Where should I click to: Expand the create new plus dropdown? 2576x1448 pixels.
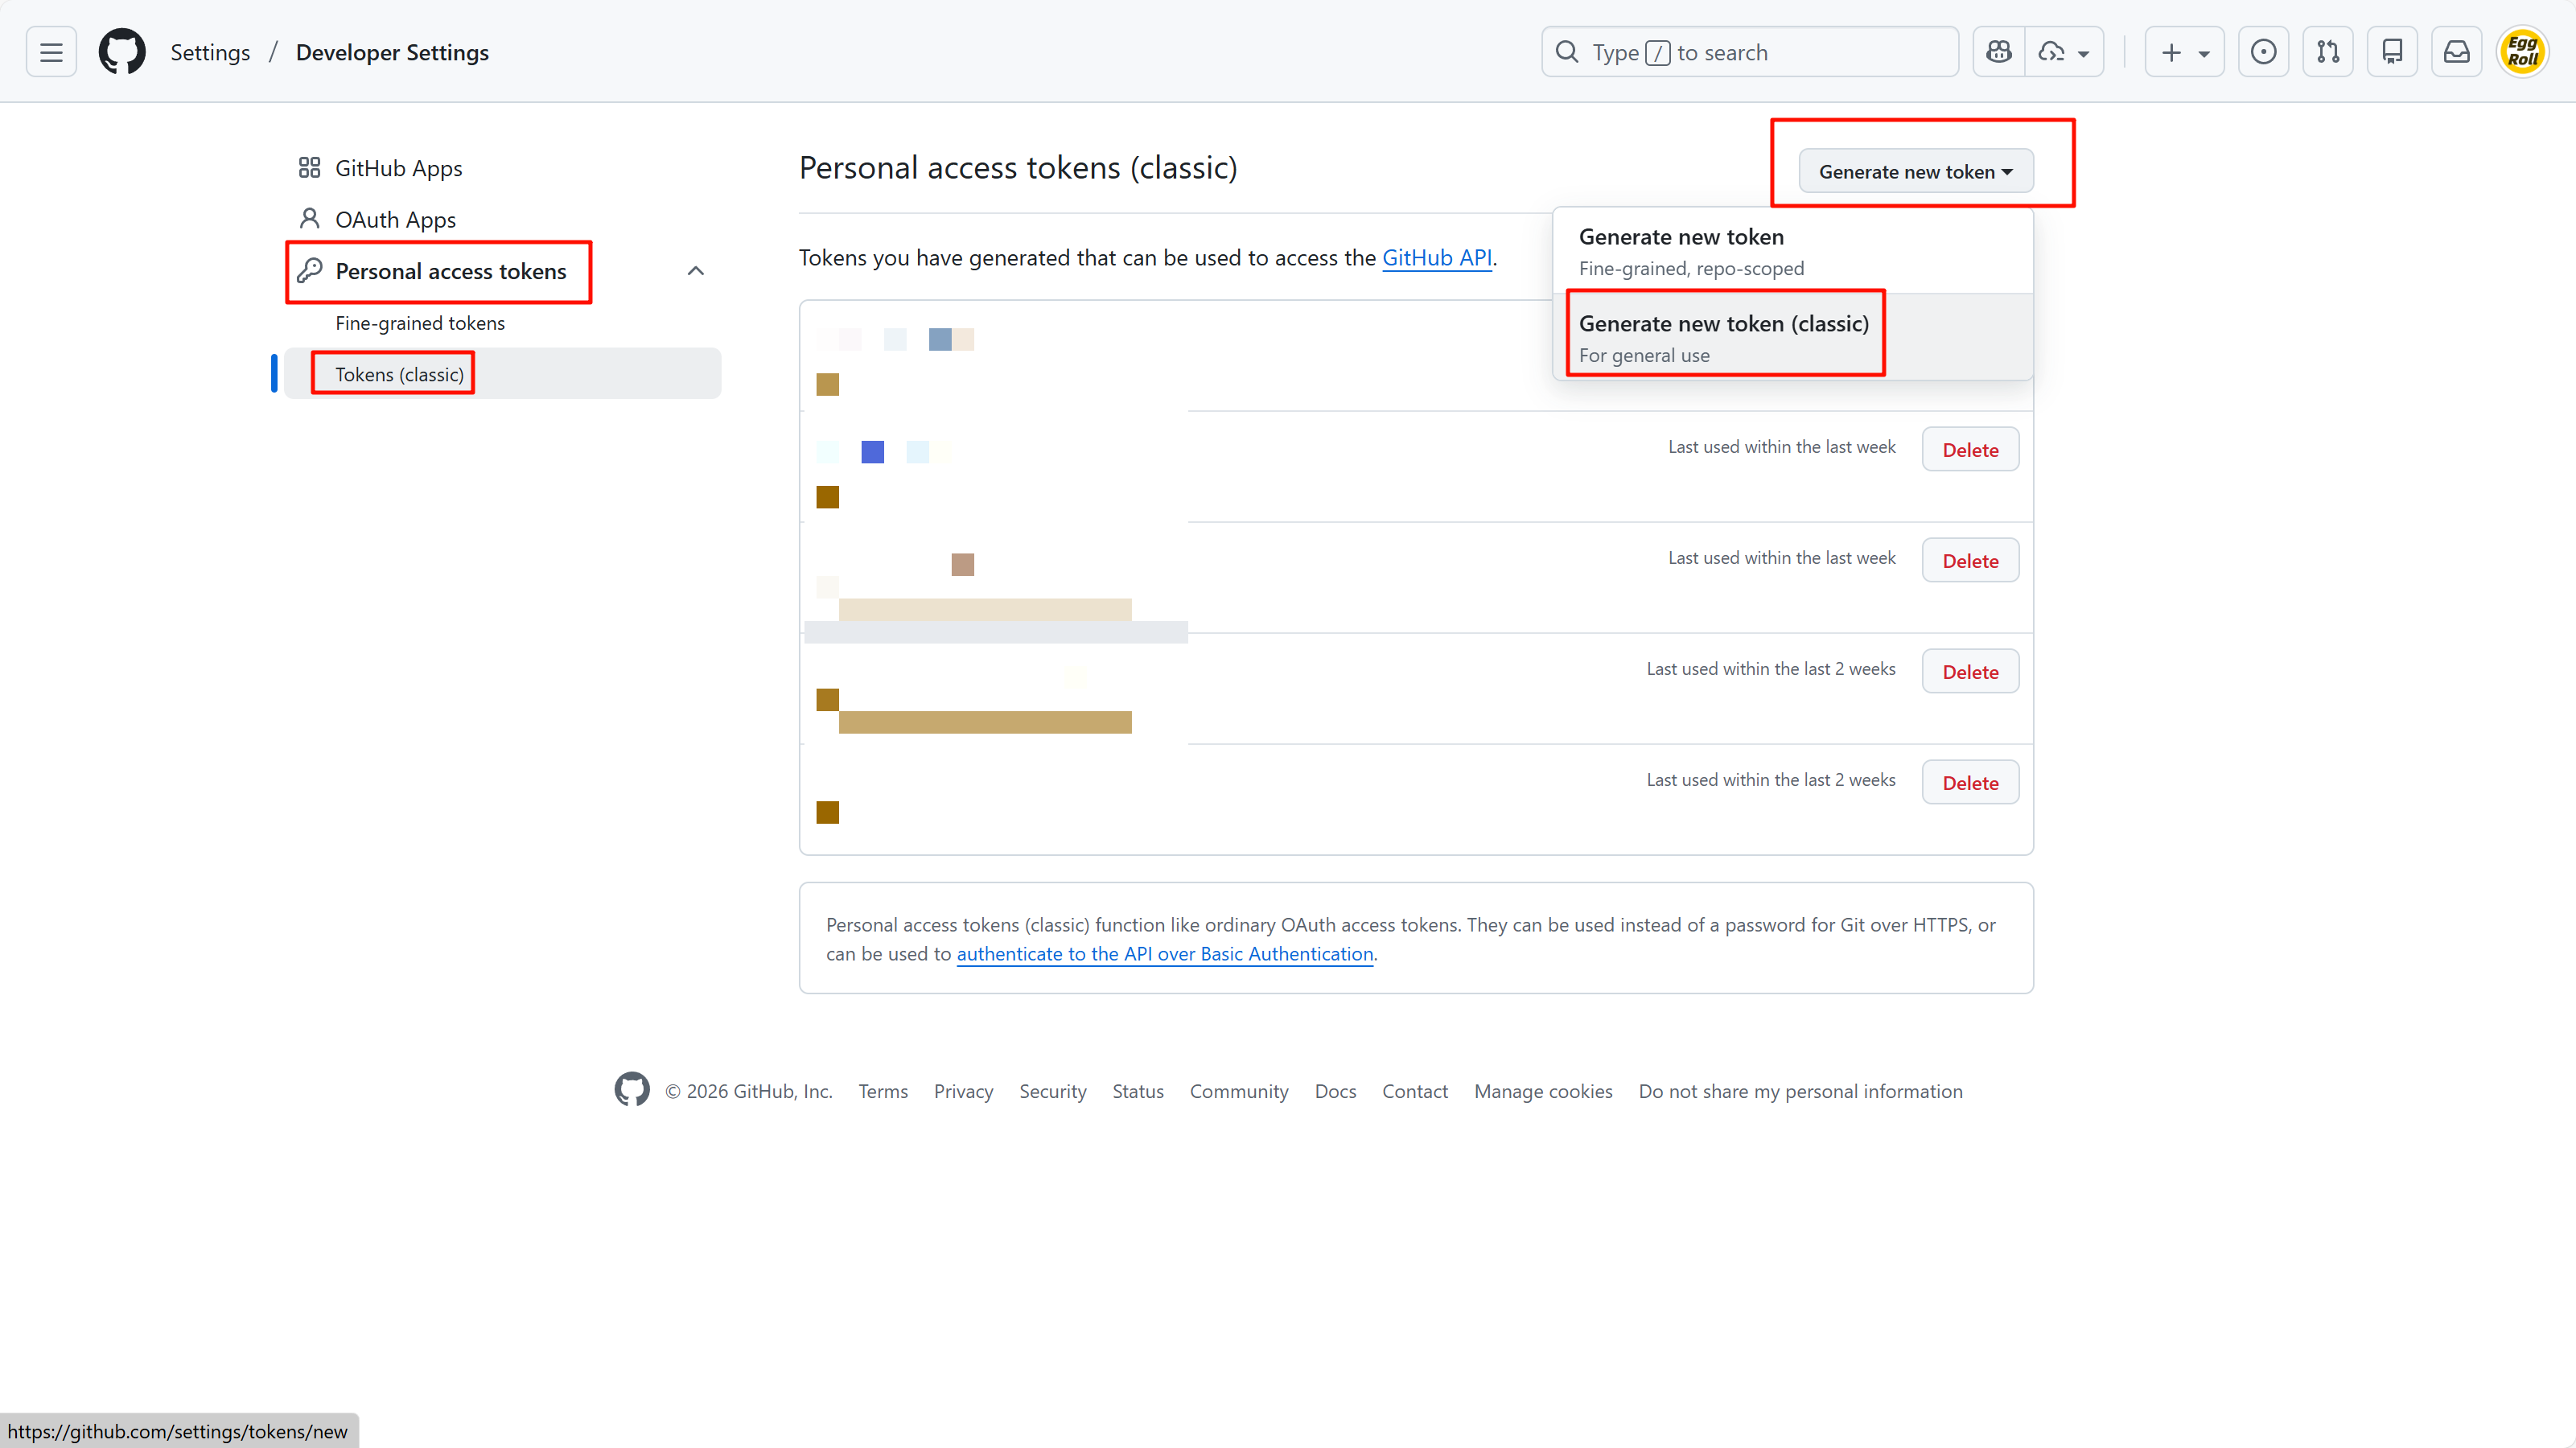click(x=2184, y=51)
